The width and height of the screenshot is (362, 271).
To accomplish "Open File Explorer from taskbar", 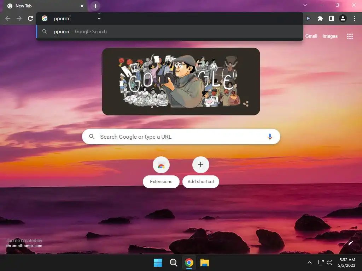I will pos(205,263).
